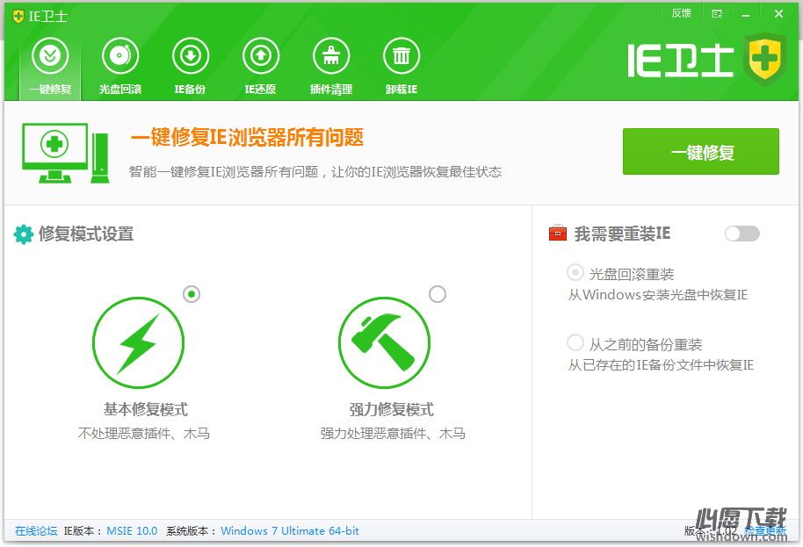Image resolution: width=803 pixels, height=547 pixels.
Task: Close the IE卫士 window
Action: [x=778, y=14]
